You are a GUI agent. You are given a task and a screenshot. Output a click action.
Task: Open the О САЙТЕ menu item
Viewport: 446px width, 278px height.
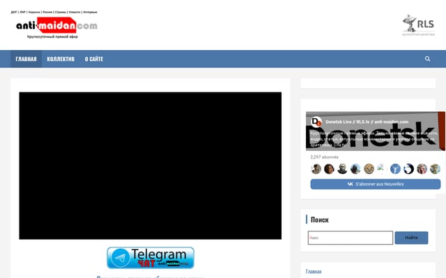(94, 59)
